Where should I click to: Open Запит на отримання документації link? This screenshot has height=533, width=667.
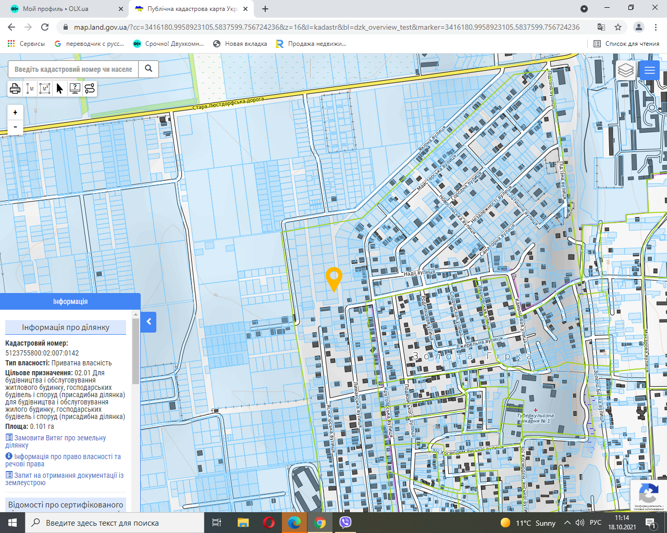click(65, 479)
